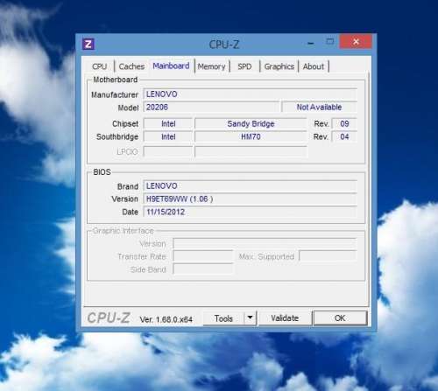Click the HM70 southbridge value
This screenshot has height=391, width=438.
251,136
